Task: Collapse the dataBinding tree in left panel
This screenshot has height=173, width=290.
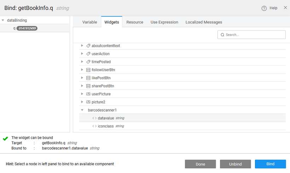Action: (3, 21)
